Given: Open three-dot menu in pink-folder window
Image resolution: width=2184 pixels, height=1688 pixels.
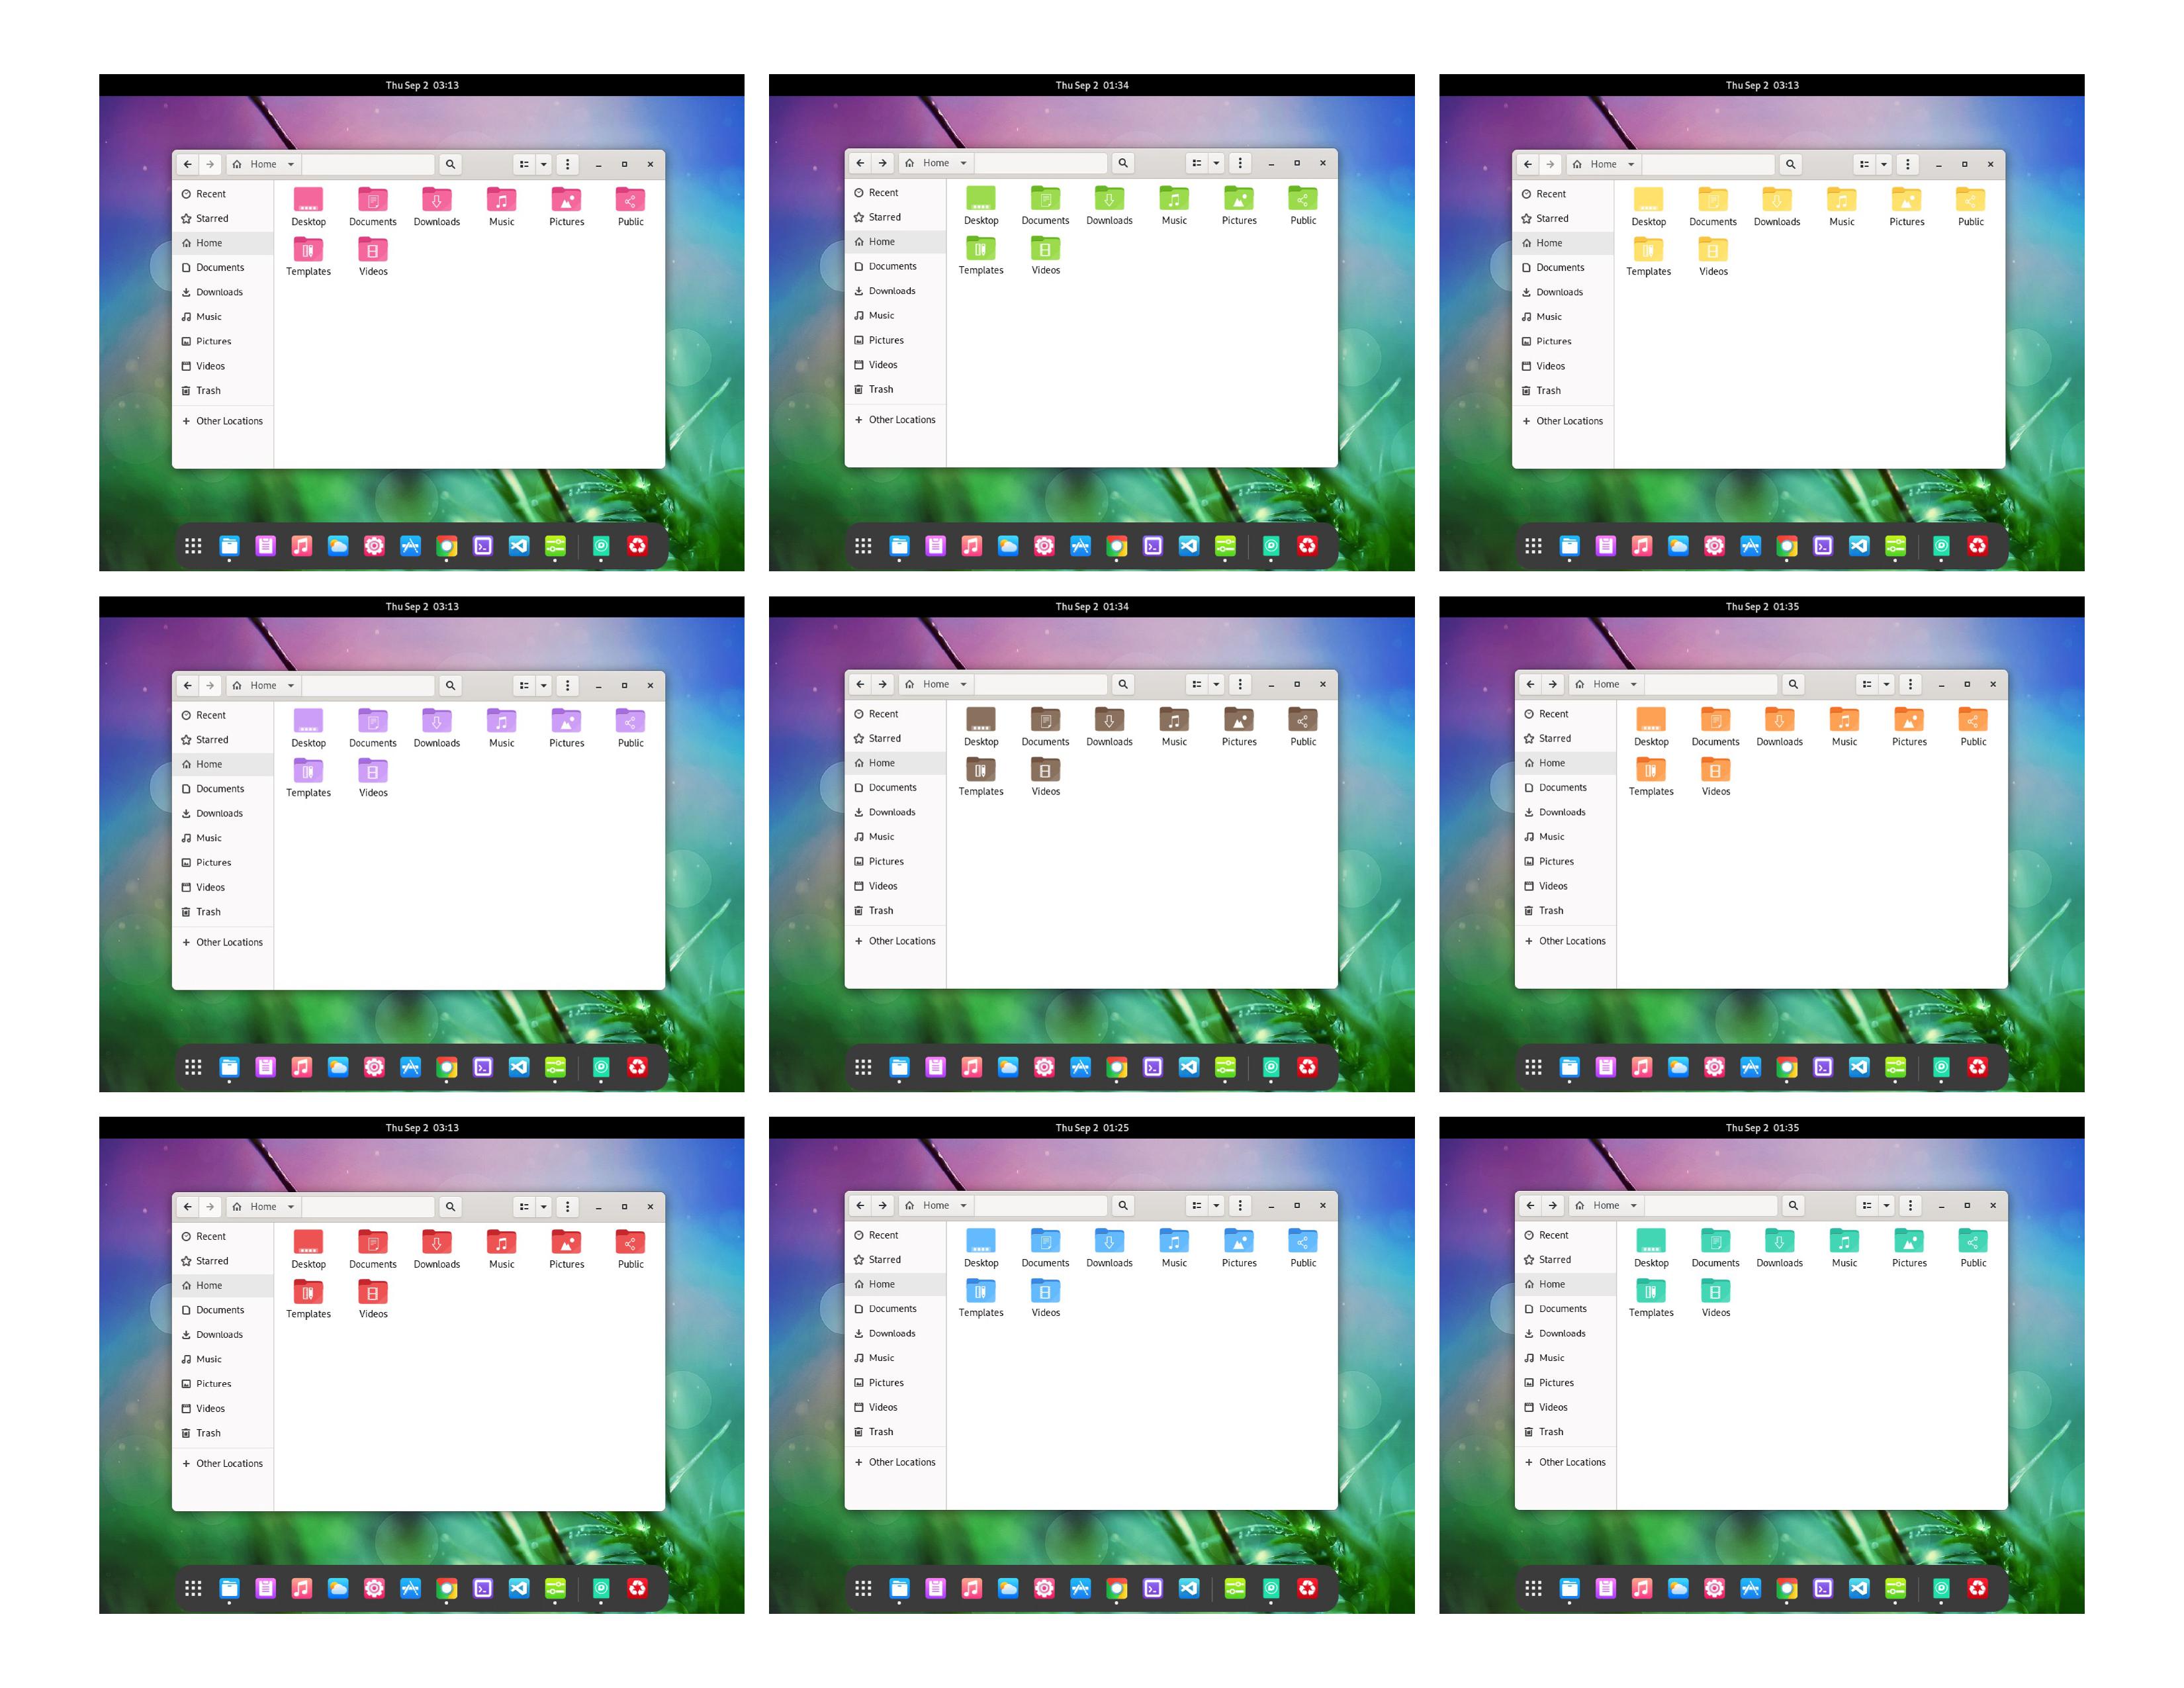Looking at the screenshot, I should click(x=568, y=164).
